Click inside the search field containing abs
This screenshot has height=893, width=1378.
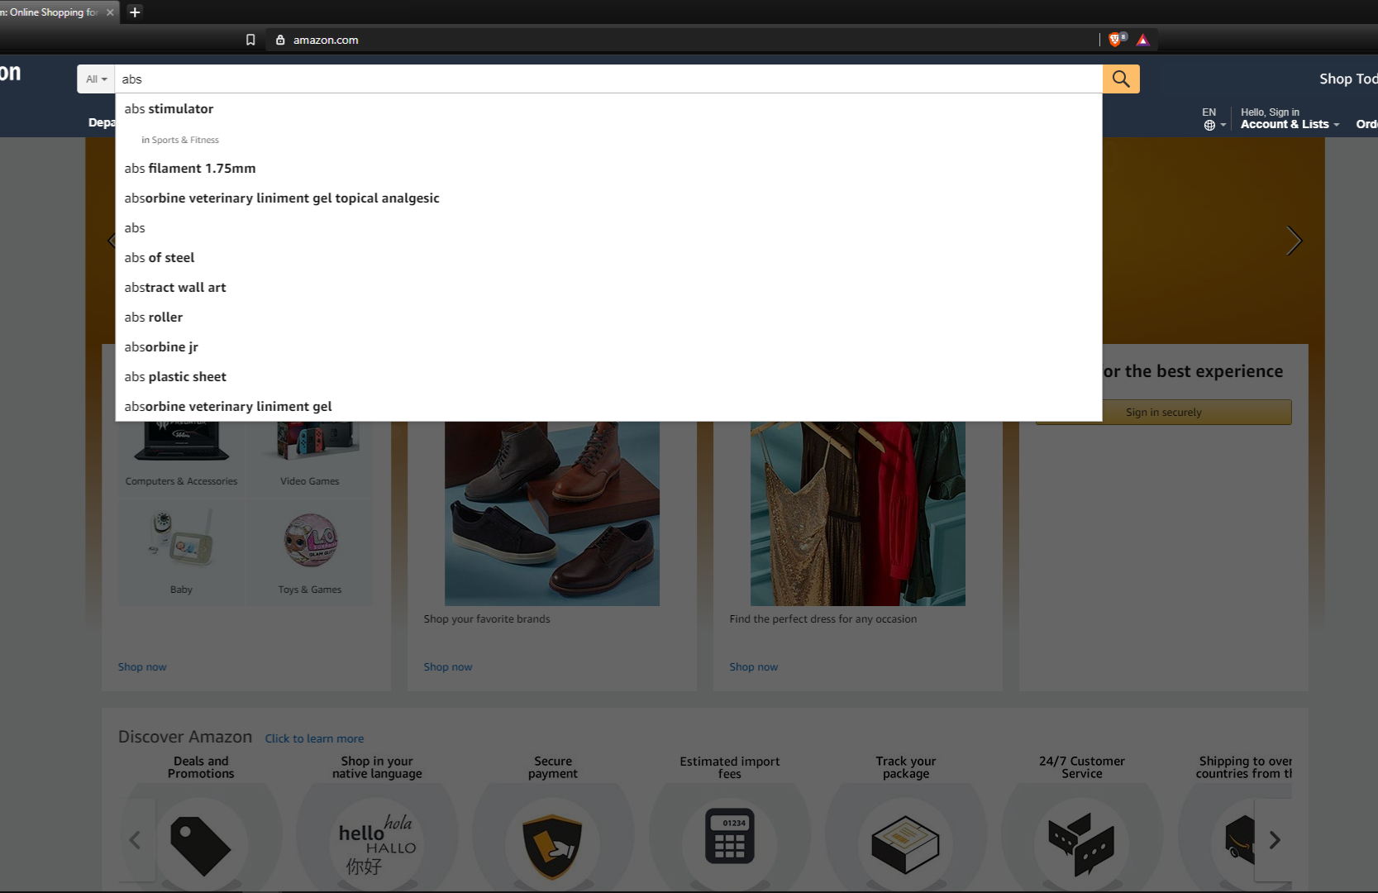click(608, 79)
